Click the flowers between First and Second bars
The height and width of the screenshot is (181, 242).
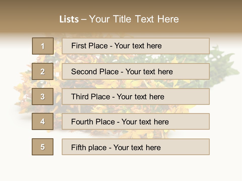(x=136, y=59)
